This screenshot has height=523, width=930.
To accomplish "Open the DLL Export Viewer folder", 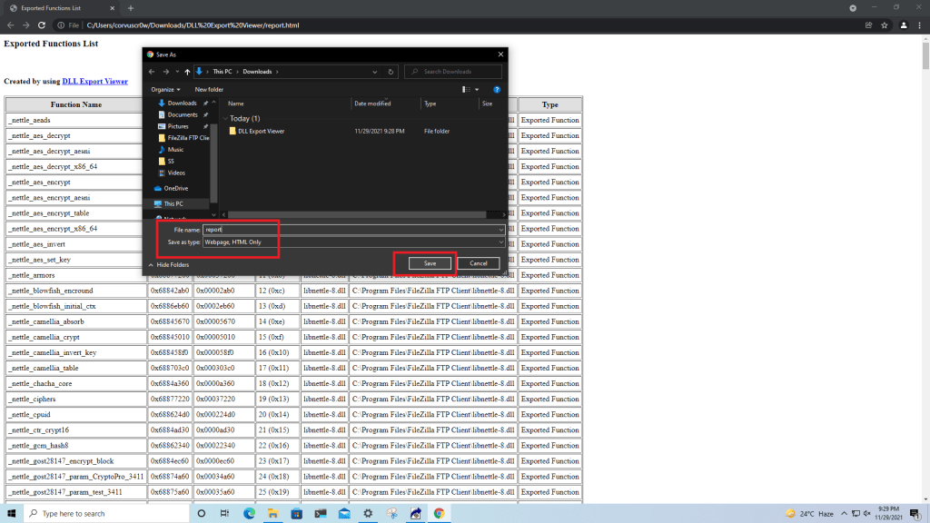I will pyautogui.click(x=261, y=132).
